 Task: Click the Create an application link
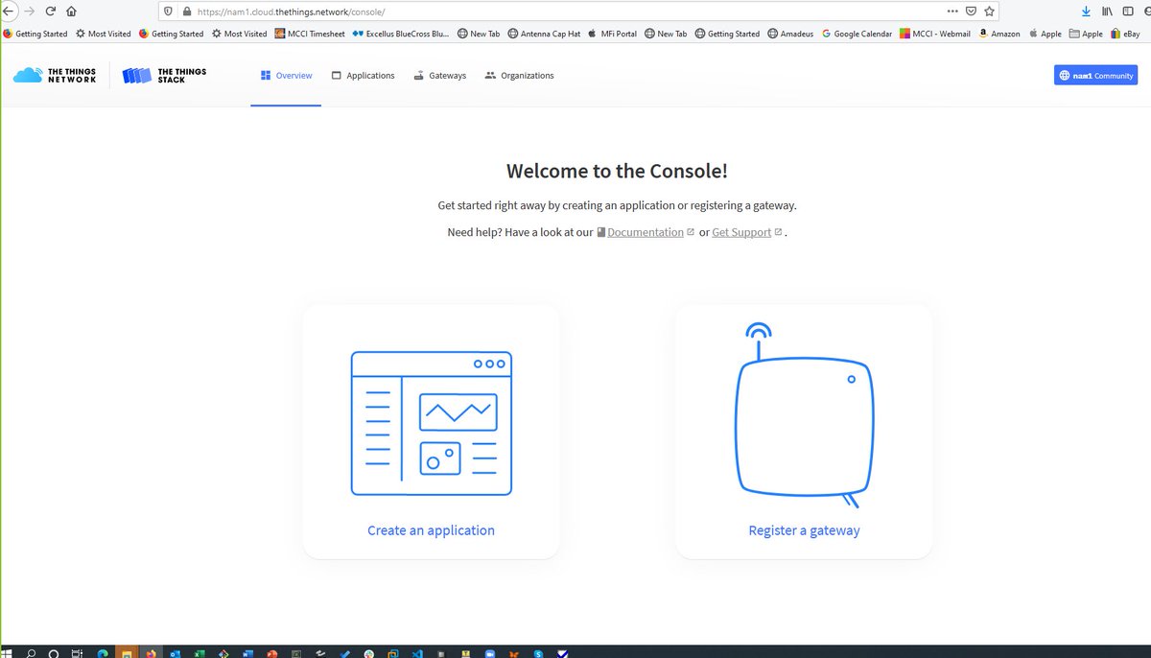tap(431, 530)
